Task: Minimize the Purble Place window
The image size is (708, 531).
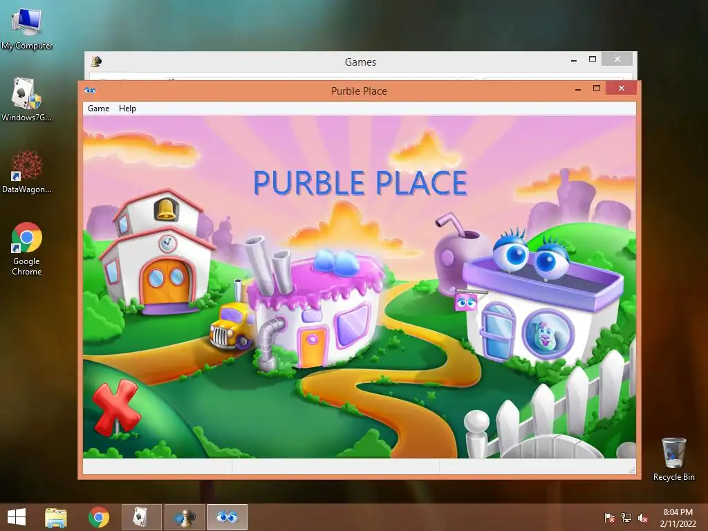Action: tap(577, 88)
